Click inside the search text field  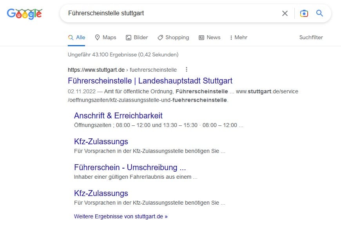tap(169, 13)
